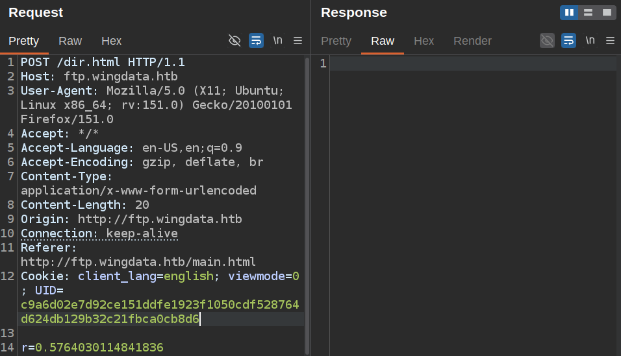This screenshot has width=621, height=356.
Task: Show non-printable \n characters in Response panel
Action: click(590, 40)
